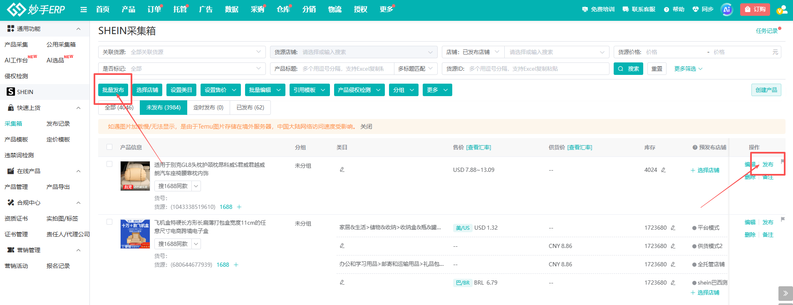Open 违禁词检测 in the sidebar
Viewport: 793px width, 305px height.
tap(19, 155)
